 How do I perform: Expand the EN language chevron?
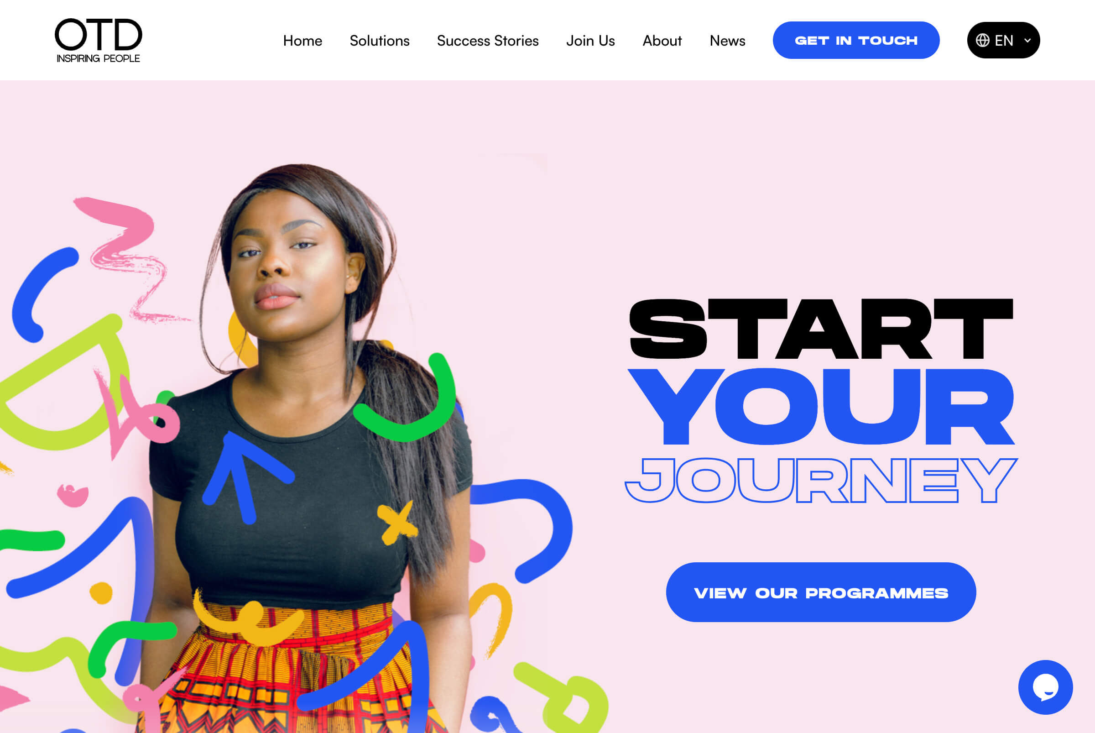point(1027,40)
